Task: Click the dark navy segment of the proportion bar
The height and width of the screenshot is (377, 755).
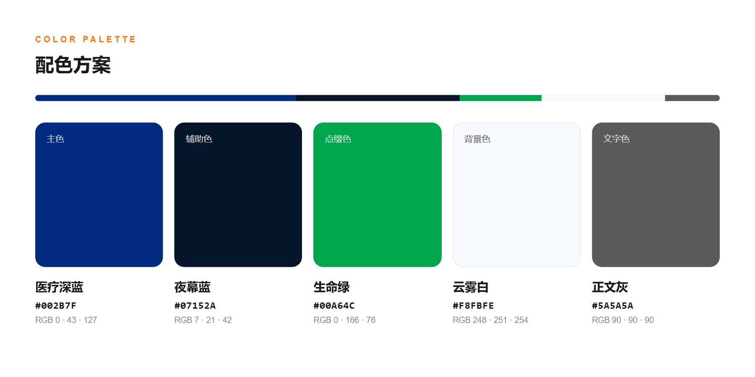Action: click(377, 98)
